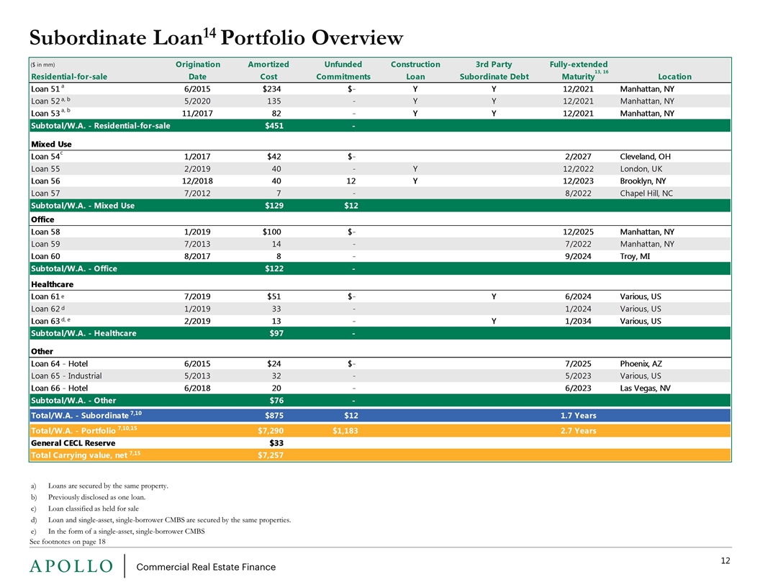Select the Location column header
This screenshot has width=760, height=587.
click(x=674, y=76)
